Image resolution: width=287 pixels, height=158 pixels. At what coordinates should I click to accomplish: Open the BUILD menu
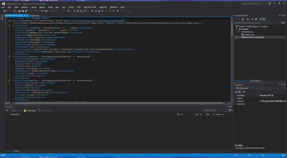pos(34,7)
